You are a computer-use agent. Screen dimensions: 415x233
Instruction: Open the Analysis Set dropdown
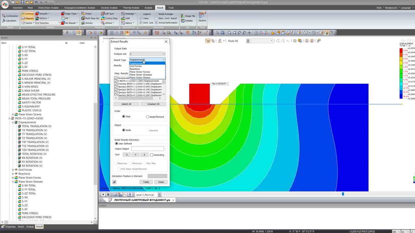tap(147, 54)
